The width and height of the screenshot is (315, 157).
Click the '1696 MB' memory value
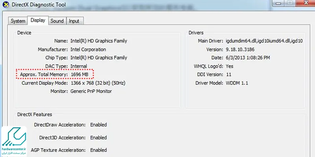80,75
